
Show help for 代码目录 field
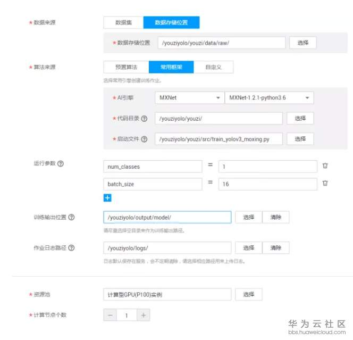(x=144, y=119)
